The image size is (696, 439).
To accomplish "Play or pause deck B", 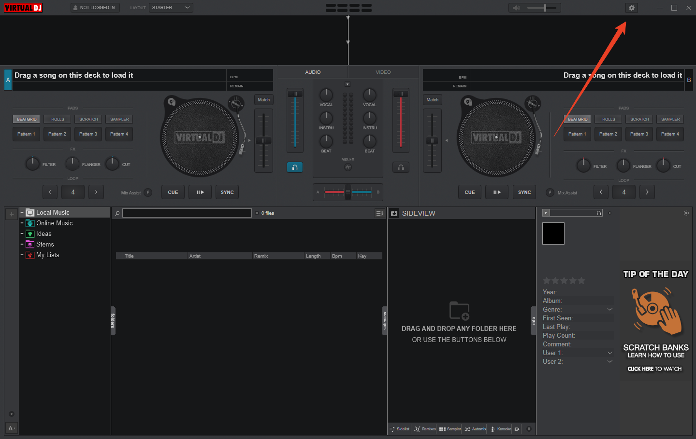I will click(497, 192).
